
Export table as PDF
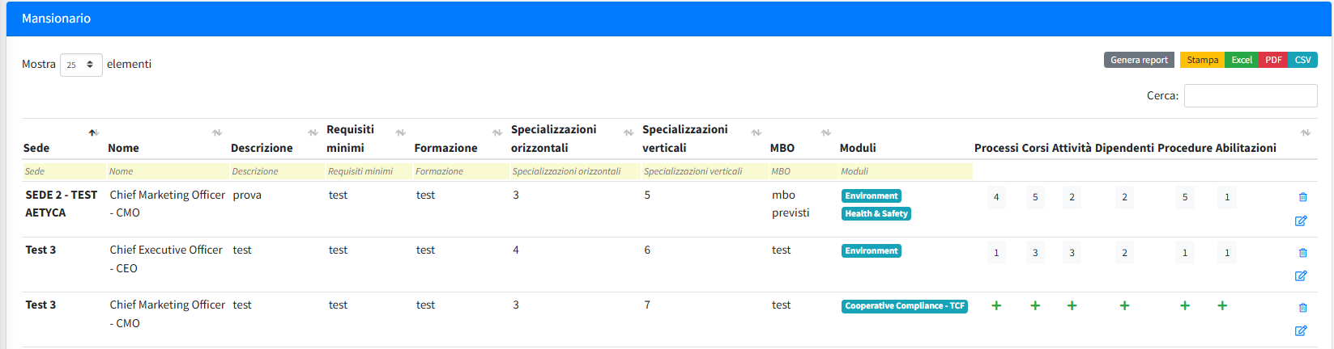(1273, 60)
